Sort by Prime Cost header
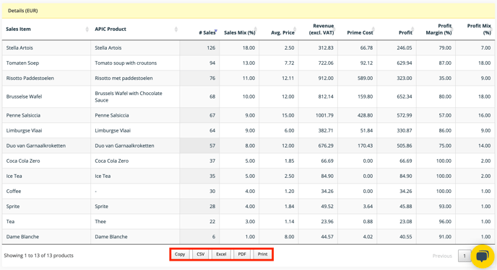Viewport: 497px width, 270px height. point(360,32)
